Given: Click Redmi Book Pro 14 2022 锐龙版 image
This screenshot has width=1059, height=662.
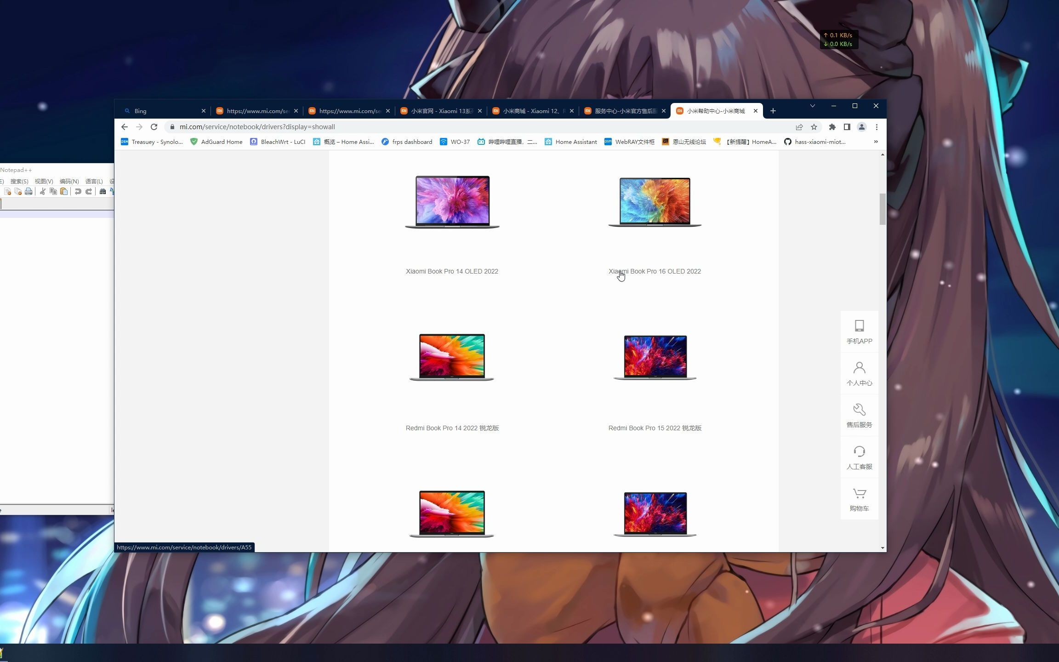Looking at the screenshot, I should [452, 357].
